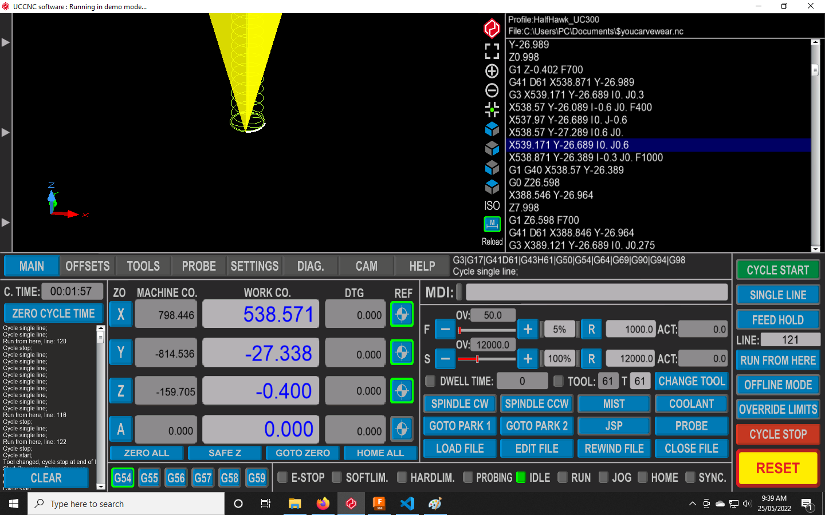This screenshot has width=825, height=515.
Task: Reference home the Y axis
Action: tap(402, 352)
